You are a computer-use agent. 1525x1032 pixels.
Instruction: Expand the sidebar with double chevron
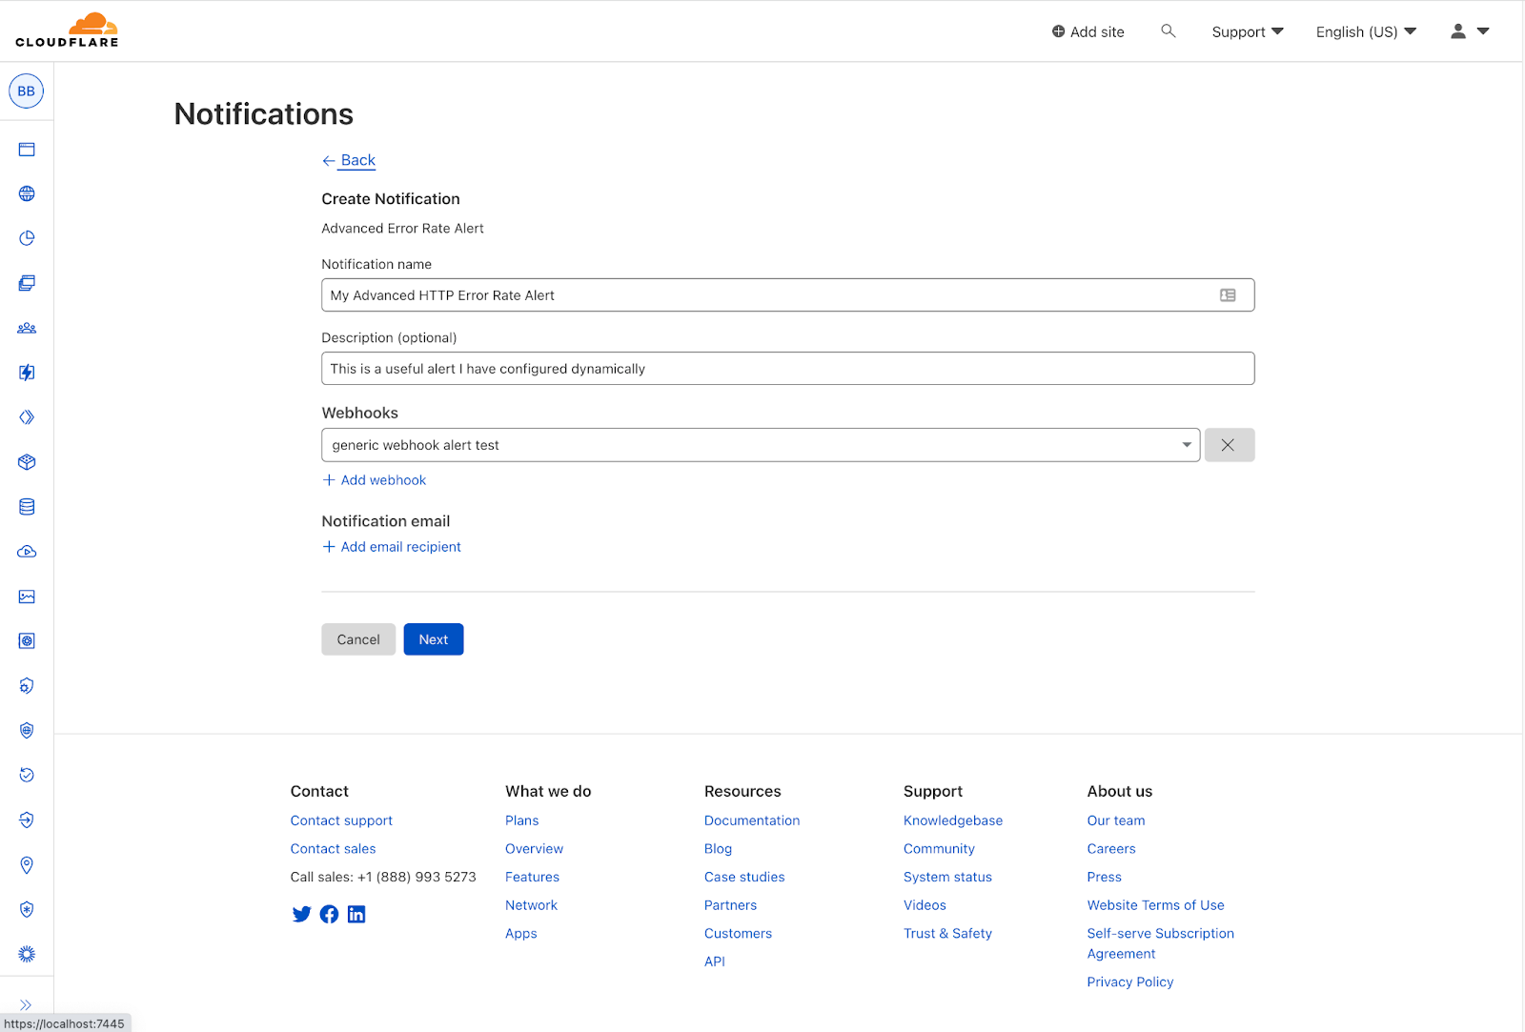tap(26, 1004)
